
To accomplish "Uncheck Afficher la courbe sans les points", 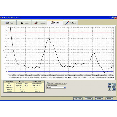I will coord(48,83).
